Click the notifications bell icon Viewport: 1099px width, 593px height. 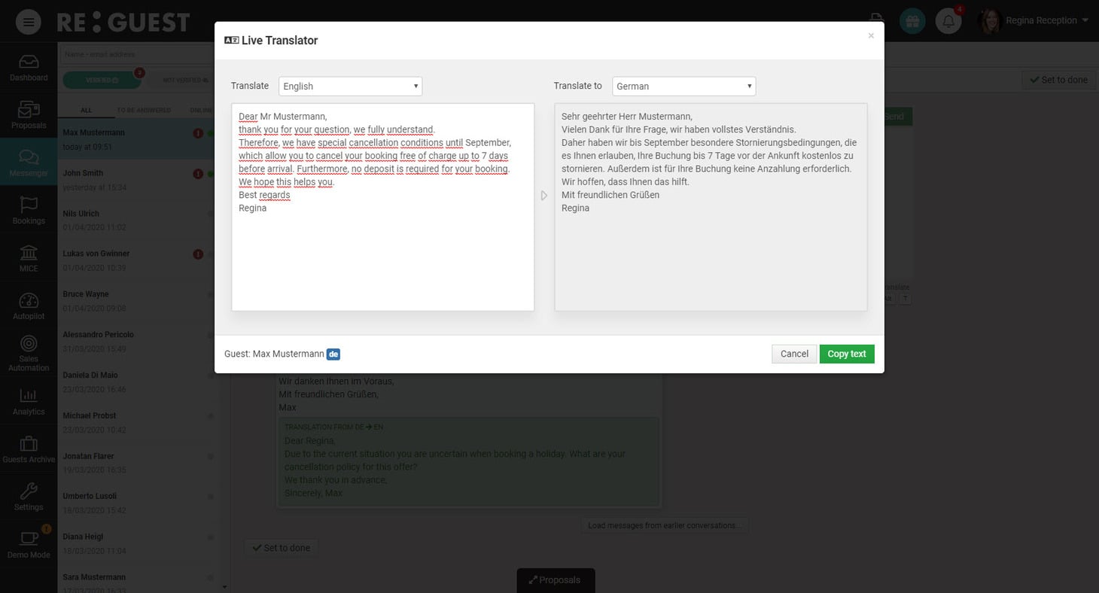(948, 21)
